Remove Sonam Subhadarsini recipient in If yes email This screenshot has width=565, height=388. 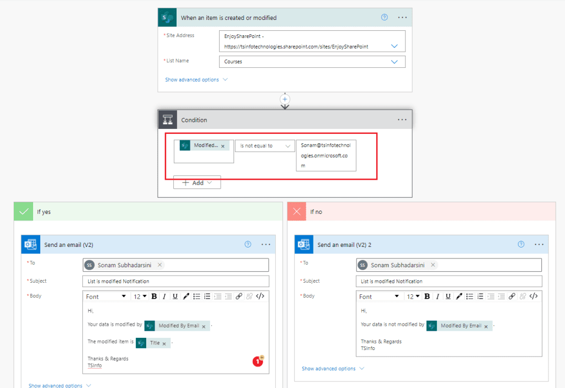coord(159,265)
